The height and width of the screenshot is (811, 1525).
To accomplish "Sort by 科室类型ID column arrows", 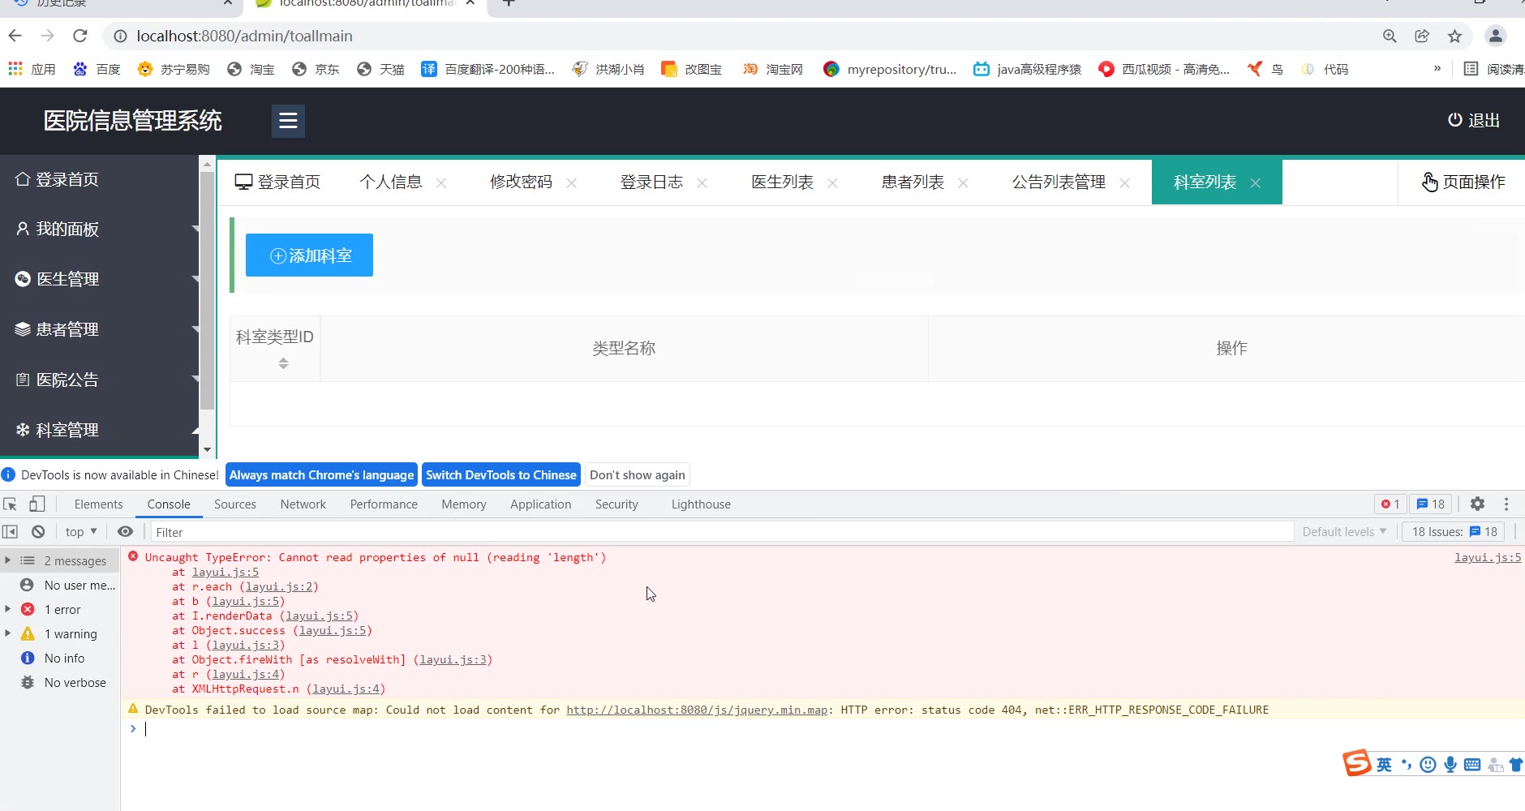I will [x=283, y=363].
